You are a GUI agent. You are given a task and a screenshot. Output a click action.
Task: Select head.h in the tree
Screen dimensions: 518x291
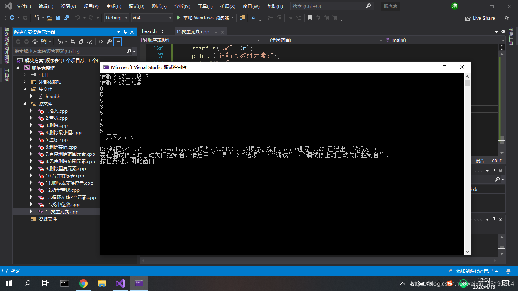(x=53, y=96)
